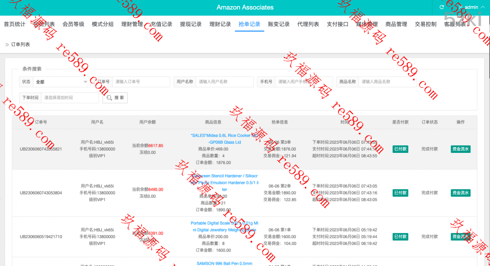
Task: Click the double-arrow icon beside 订单列表
Action: [7, 45]
